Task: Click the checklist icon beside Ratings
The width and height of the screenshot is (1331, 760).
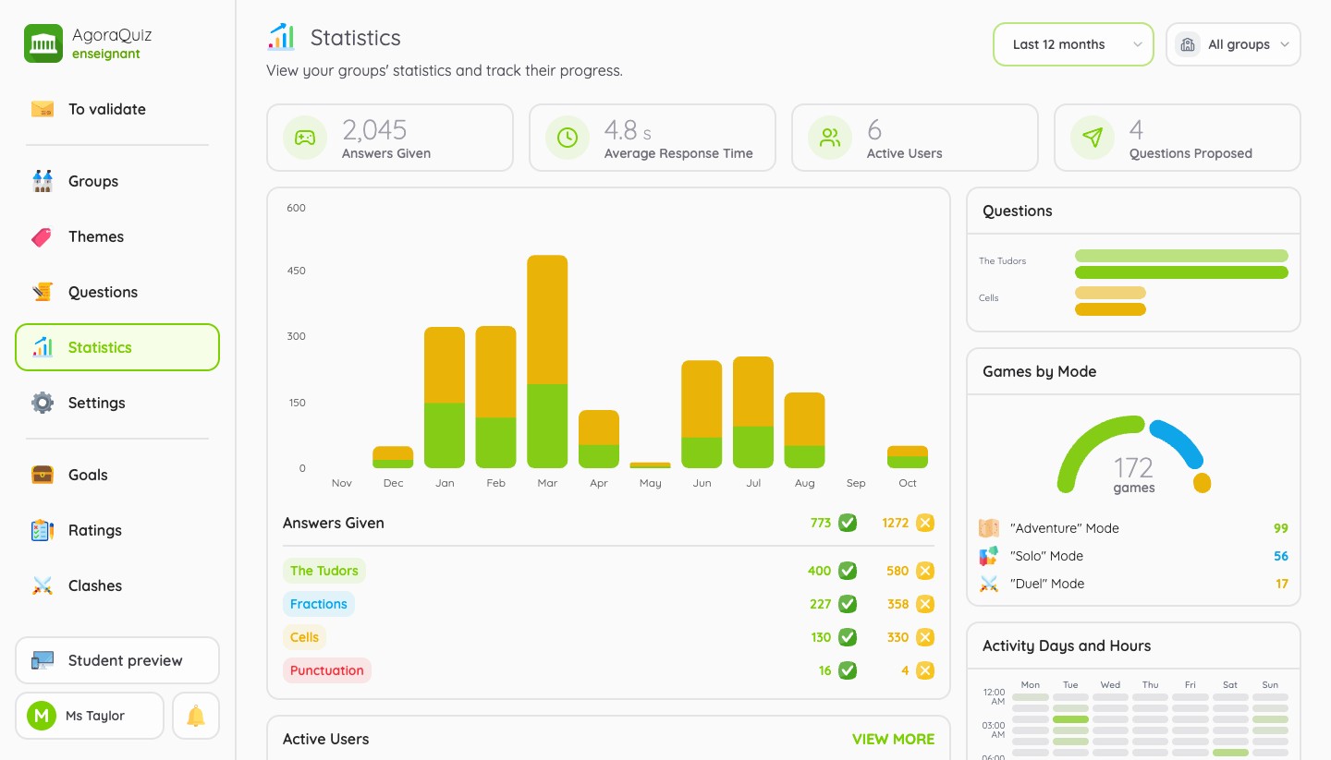Action: (43, 530)
